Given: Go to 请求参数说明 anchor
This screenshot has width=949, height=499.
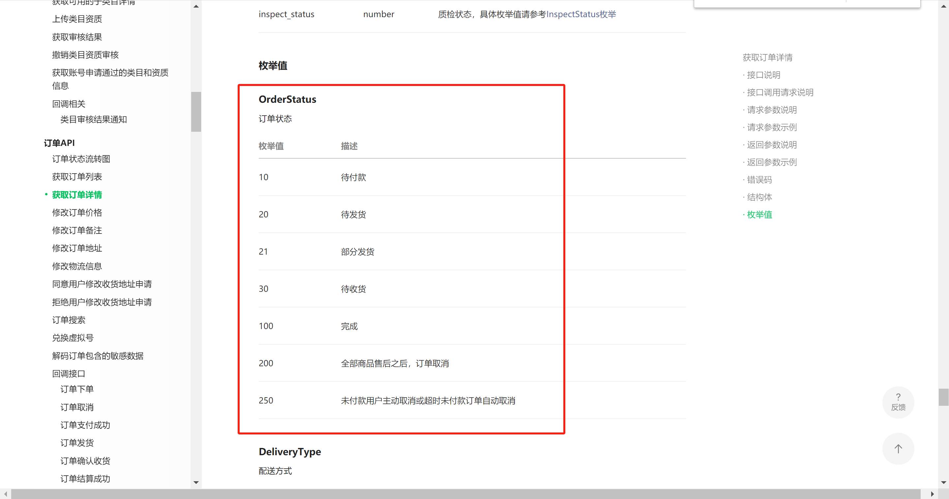Looking at the screenshot, I should pos(771,110).
